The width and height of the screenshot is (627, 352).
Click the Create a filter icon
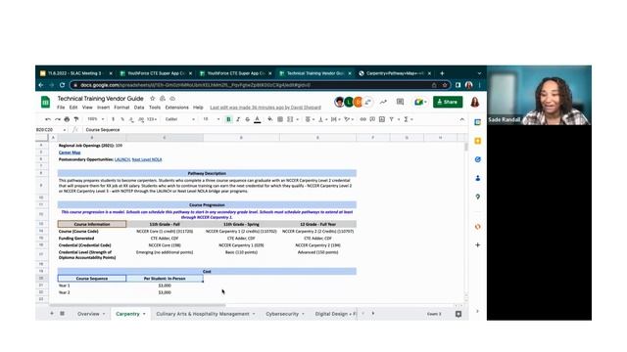click(x=392, y=119)
